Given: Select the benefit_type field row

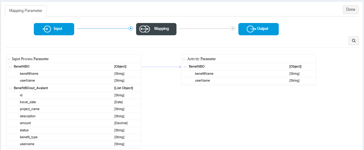Looking at the screenshot, I should tap(74, 137).
